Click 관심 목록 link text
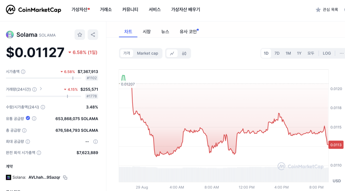Viewport: 345px width, 191px height. [330, 9]
